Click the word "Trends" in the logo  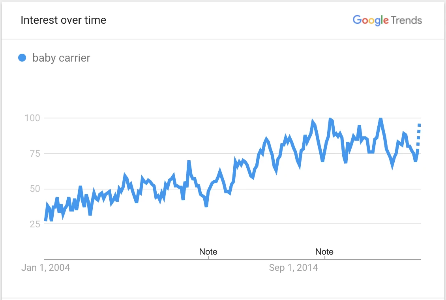(x=406, y=20)
